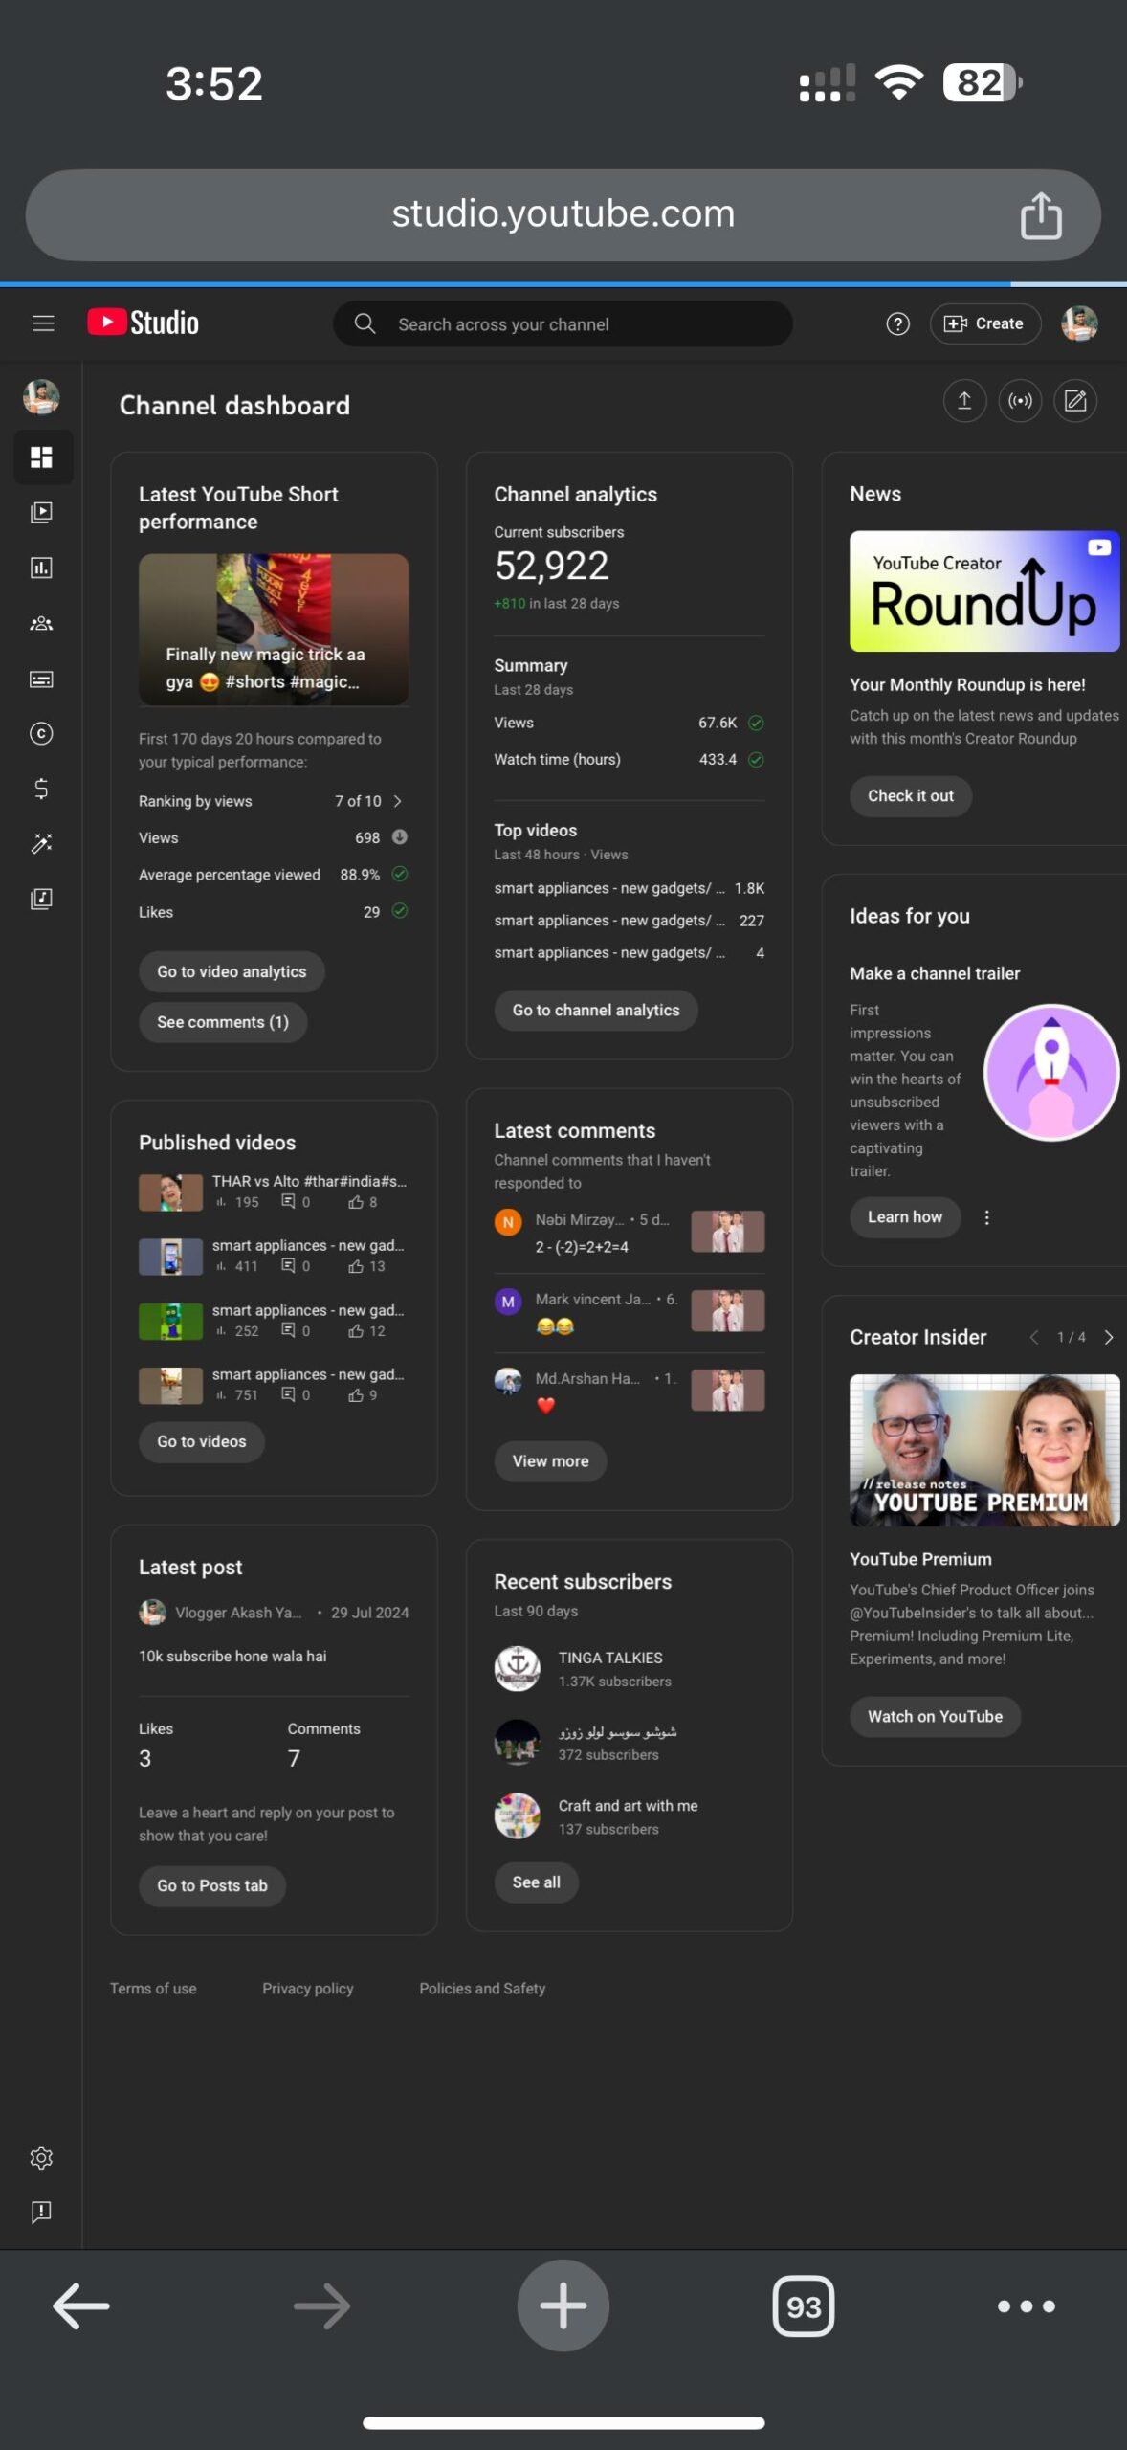The height and width of the screenshot is (2450, 1127).
Task: Open Settings gear in sidebar
Action: [x=41, y=2158]
